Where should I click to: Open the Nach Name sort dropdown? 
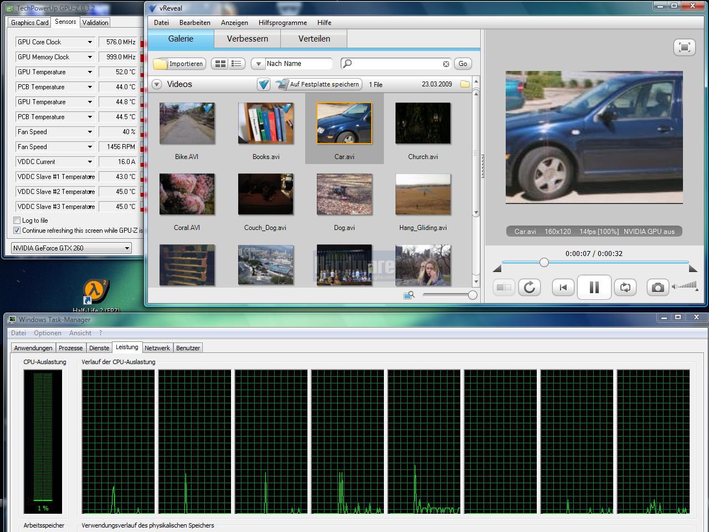click(x=258, y=64)
